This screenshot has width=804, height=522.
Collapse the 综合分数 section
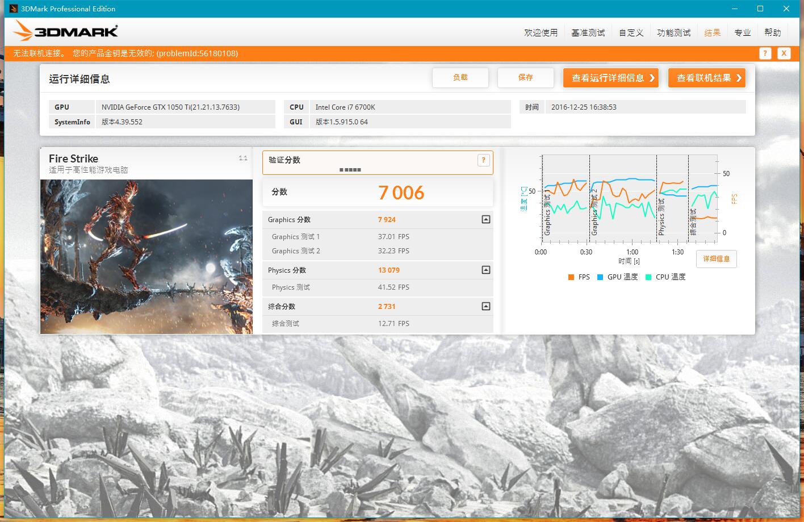485,306
